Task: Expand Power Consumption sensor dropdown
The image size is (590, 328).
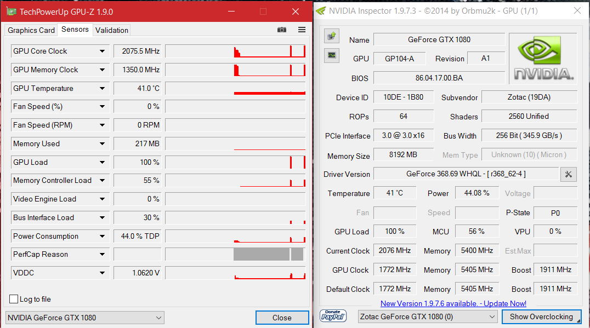Action: [102, 237]
